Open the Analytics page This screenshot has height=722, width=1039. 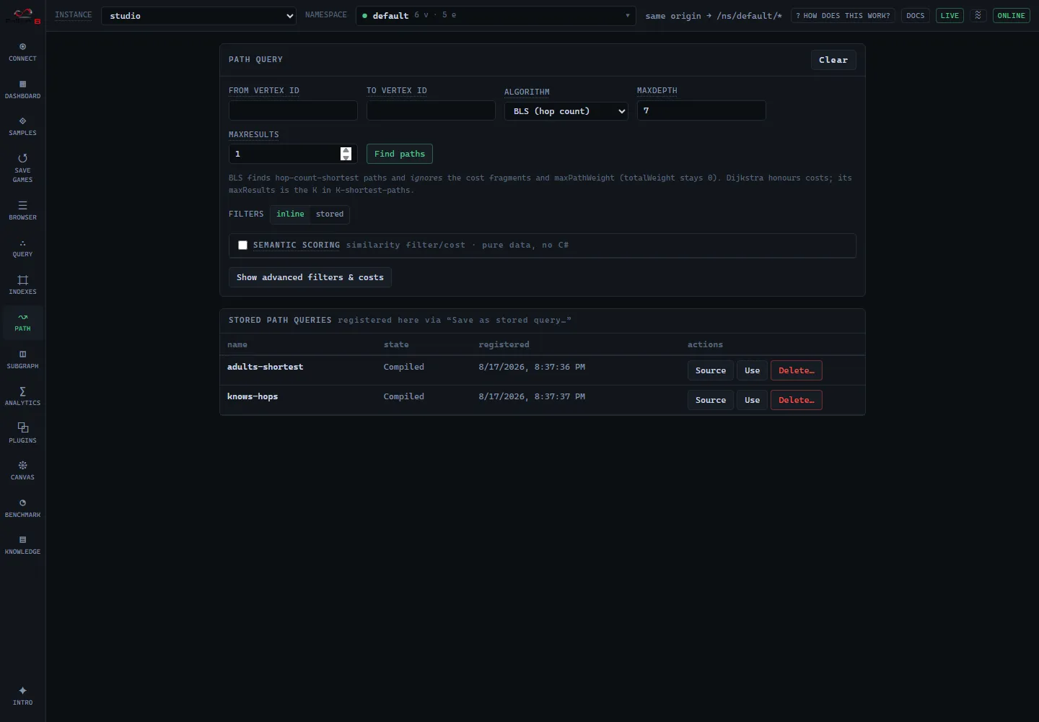(x=22, y=396)
